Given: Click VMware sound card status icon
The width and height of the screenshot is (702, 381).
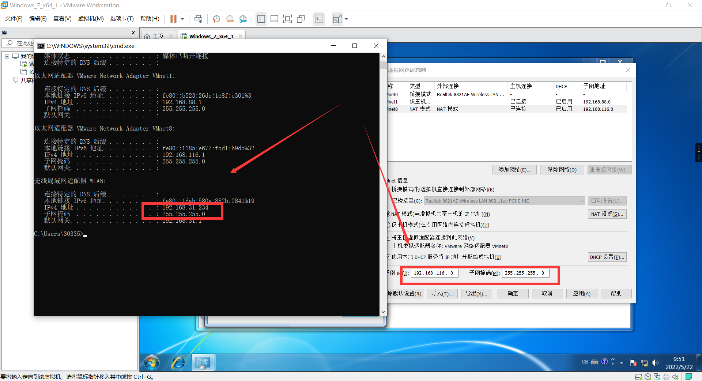Looking at the screenshot, I should pyautogui.click(x=675, y=377).
